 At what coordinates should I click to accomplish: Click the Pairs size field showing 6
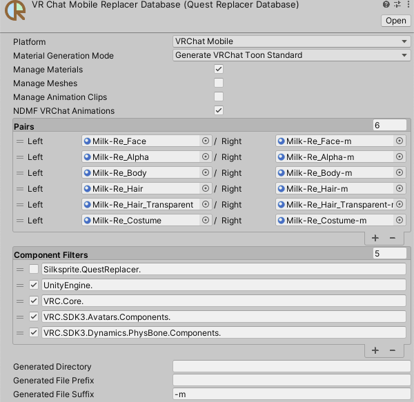(x=389, y=125)
